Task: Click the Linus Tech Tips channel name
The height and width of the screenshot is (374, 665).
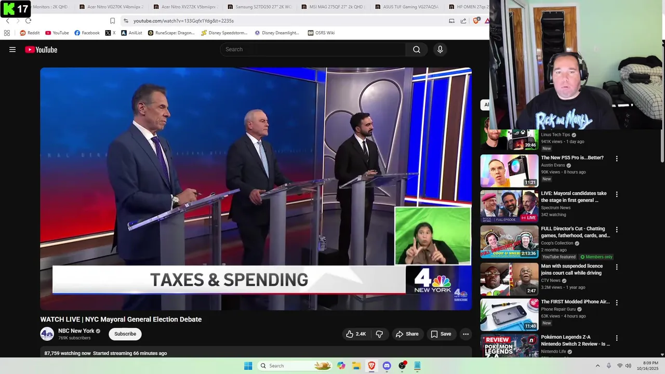Action: tap(555, 135)
